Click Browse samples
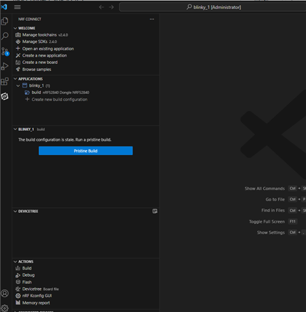 point(33,70)
